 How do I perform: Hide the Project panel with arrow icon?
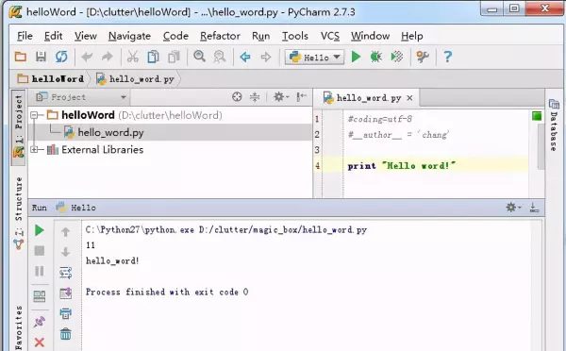pos(301,97)
